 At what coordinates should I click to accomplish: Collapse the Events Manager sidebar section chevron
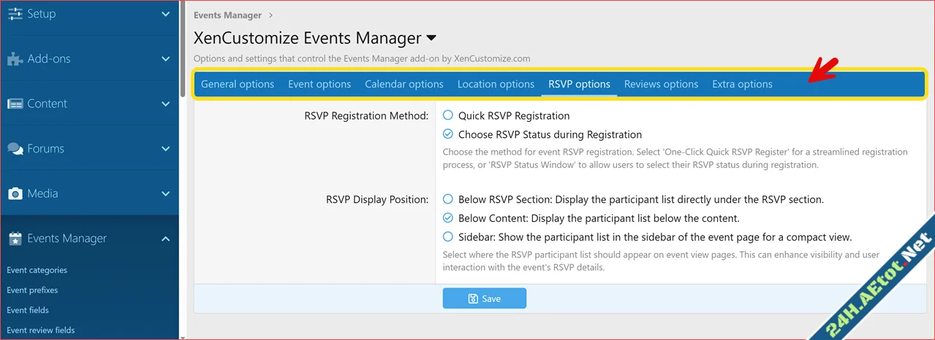click(165, 239)
